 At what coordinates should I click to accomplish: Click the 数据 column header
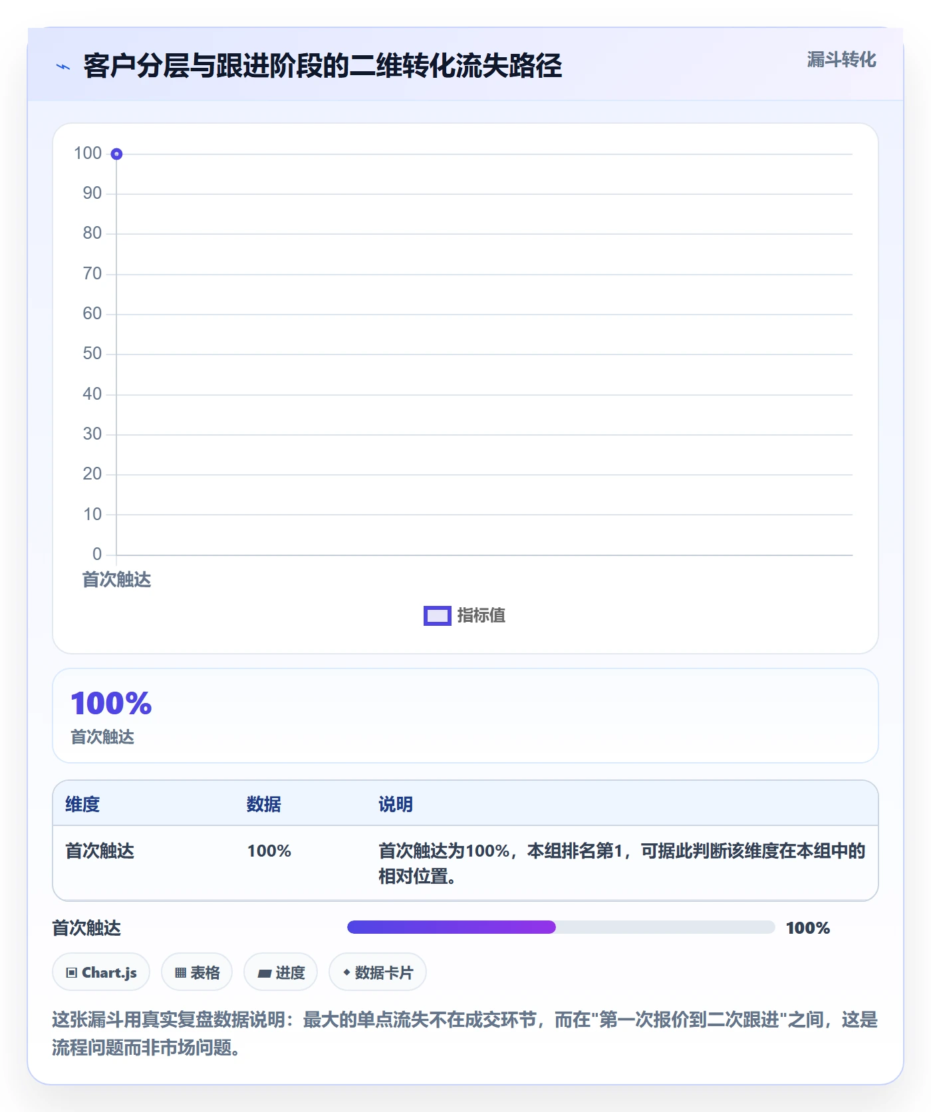(x=264, y=804)
